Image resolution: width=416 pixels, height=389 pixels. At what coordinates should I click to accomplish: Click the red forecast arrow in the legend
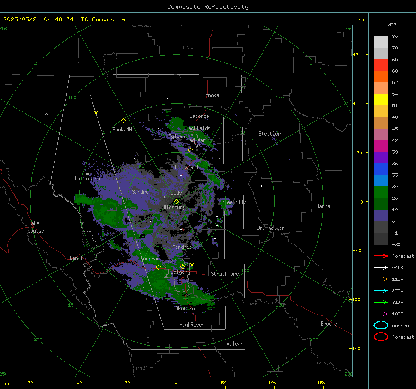pos(381,256)
